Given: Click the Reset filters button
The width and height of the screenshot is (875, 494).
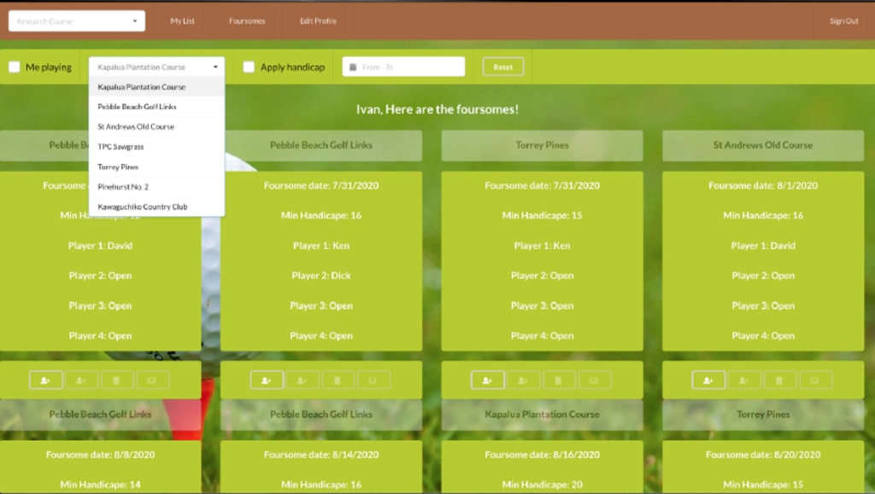Looking at the screenshot, I should point(502,67).
